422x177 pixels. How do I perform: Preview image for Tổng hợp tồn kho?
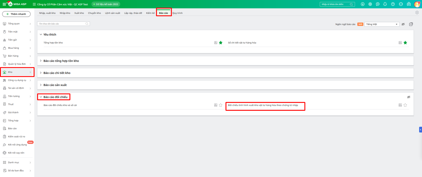pyautogui.click(x=216, y=43)
